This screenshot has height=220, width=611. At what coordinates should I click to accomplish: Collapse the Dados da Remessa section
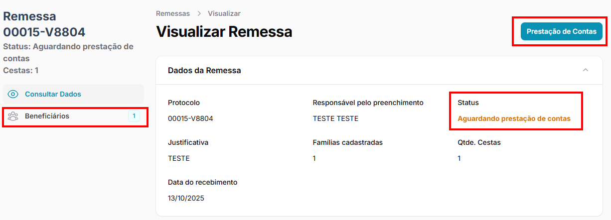(586, 70)
